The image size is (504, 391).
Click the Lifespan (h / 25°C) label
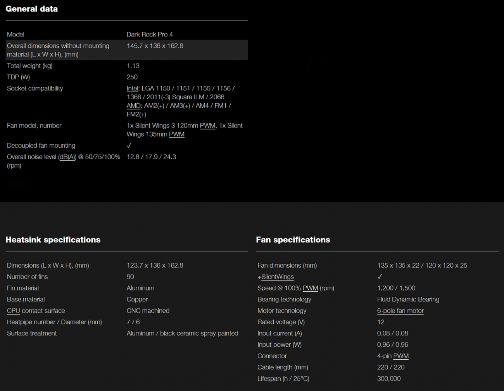pos(283,379)
